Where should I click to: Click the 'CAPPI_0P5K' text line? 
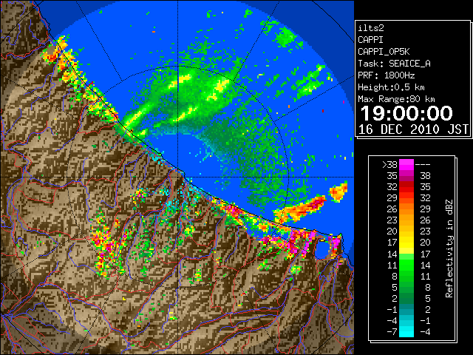click(x=384, y=52)
